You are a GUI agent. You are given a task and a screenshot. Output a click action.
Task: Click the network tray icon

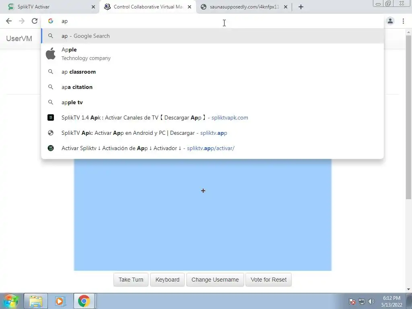tap(362, 301)
